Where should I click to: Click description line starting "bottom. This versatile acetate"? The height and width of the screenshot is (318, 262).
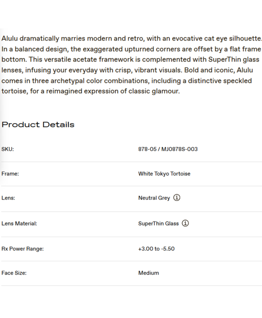tap(130, 59)
